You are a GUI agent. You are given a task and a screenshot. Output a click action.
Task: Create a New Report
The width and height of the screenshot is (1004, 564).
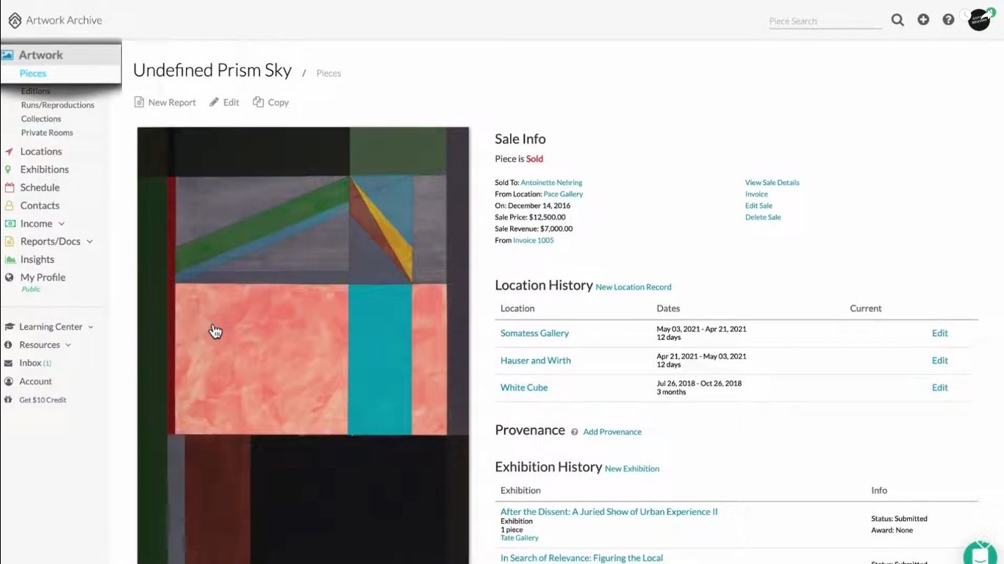click(x=165, y=102)
